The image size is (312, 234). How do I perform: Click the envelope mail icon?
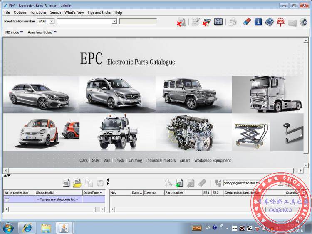(292, 22)
